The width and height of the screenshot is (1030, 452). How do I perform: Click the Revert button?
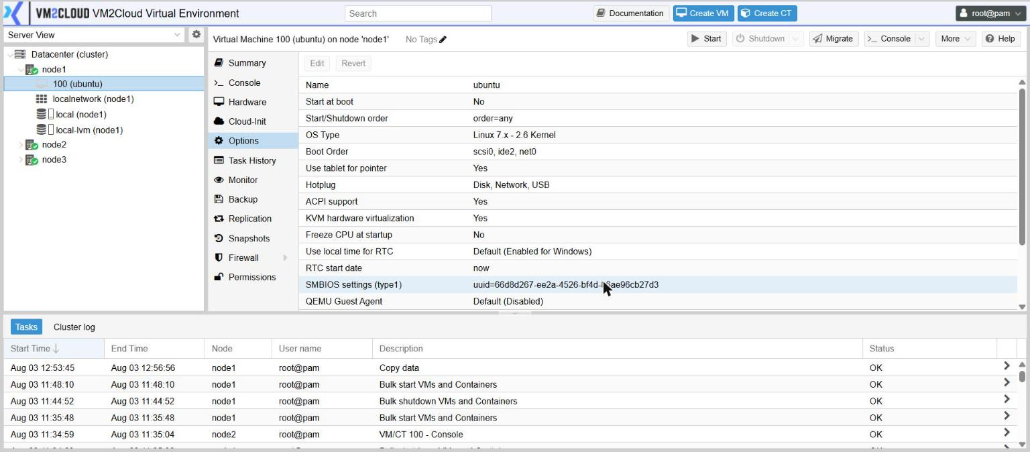tap(353, 63)
